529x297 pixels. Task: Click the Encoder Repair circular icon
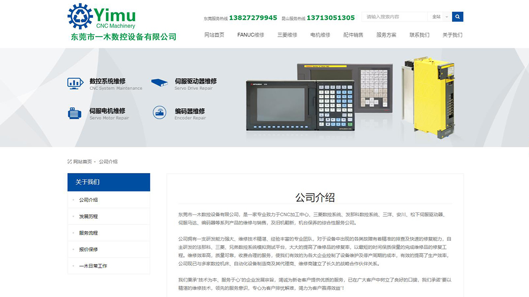click(159, 113)
